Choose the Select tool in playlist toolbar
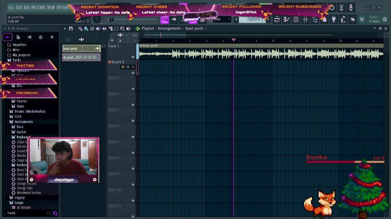The image size is (391, 219). coord(116,28)
